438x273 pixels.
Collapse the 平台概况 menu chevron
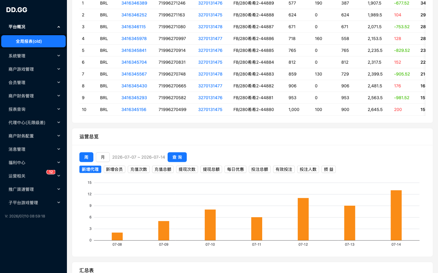[59, 27]
